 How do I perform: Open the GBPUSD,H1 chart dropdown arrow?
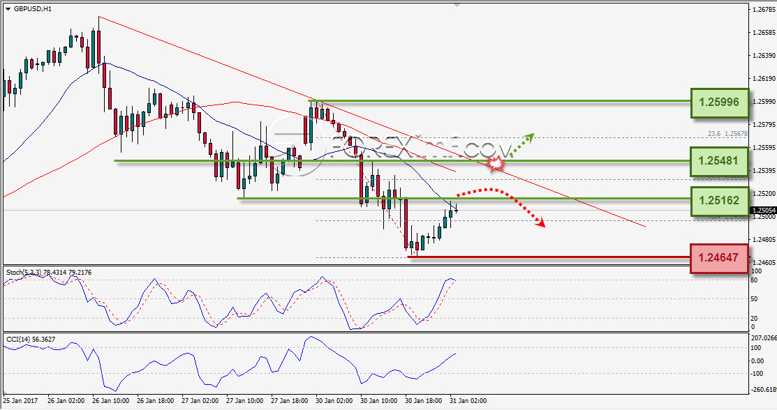click(8, 9)
